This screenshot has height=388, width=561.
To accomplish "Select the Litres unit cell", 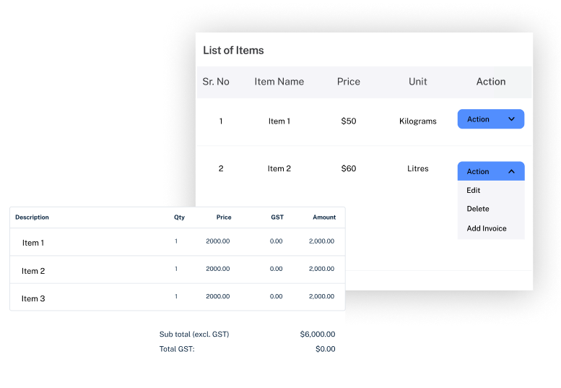I will click(418, 169).
